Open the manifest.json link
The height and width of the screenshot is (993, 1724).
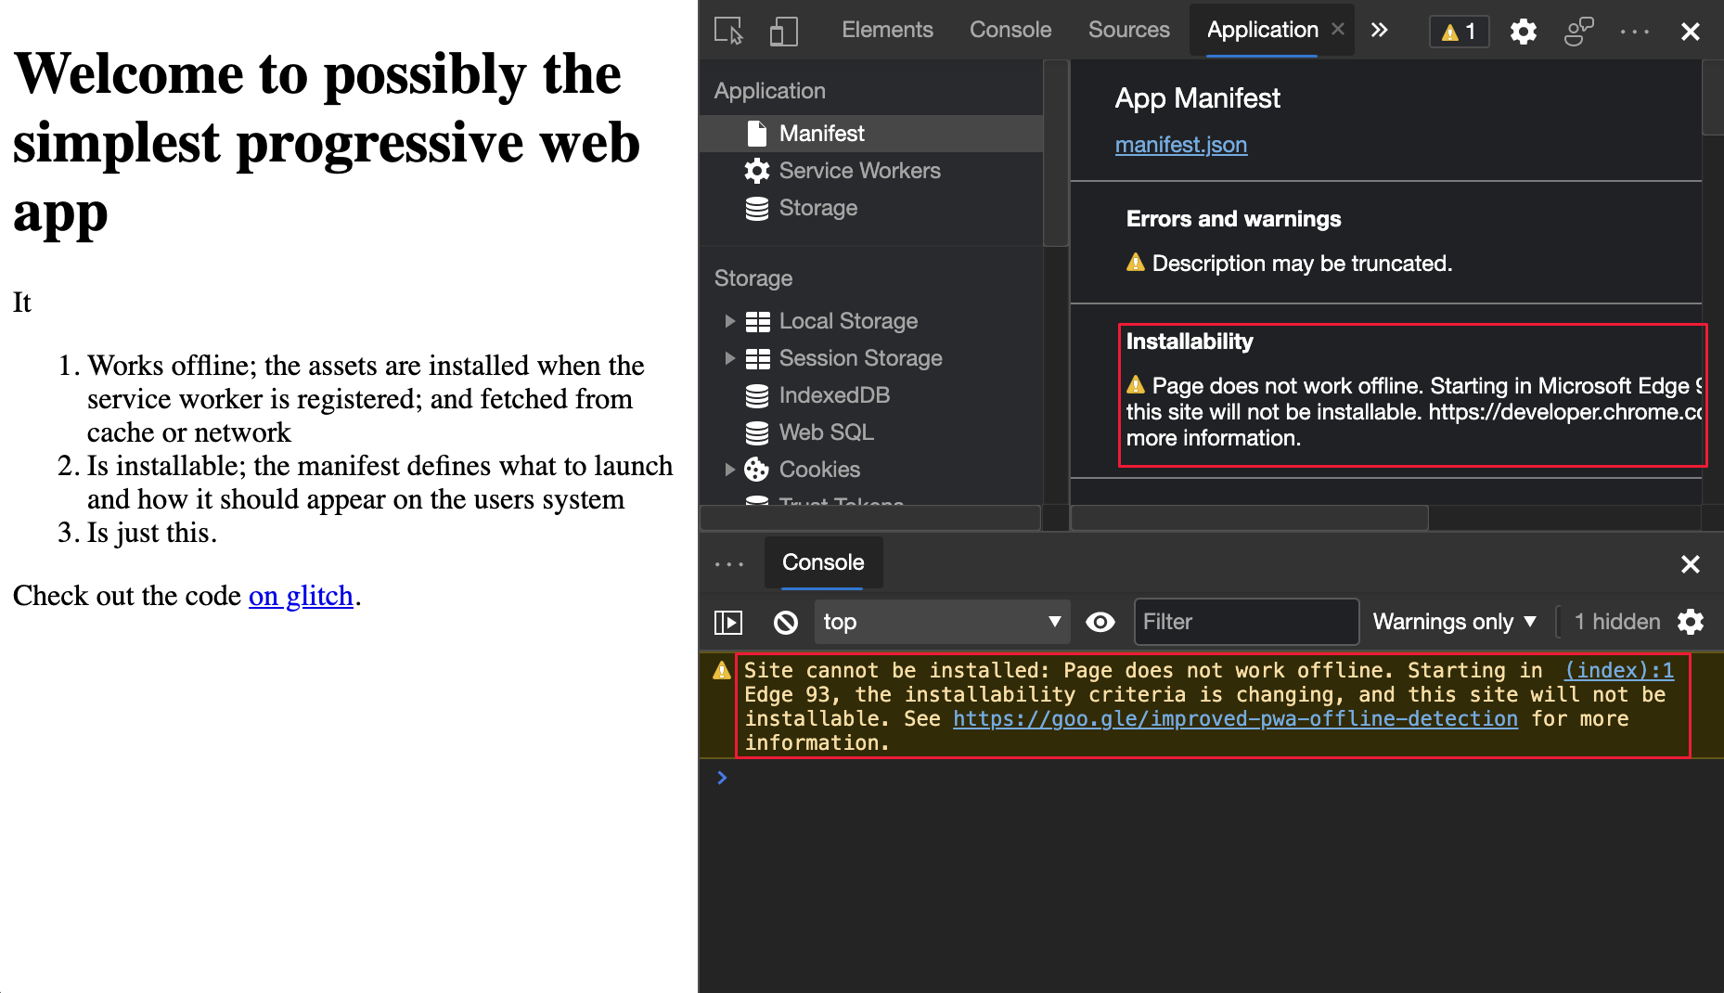tap(1180, 145)
